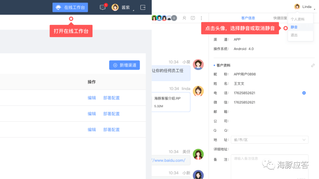Select 退出 in the Linda menu
The height and width of the screenshot is (179, 319).
point(294,35)
